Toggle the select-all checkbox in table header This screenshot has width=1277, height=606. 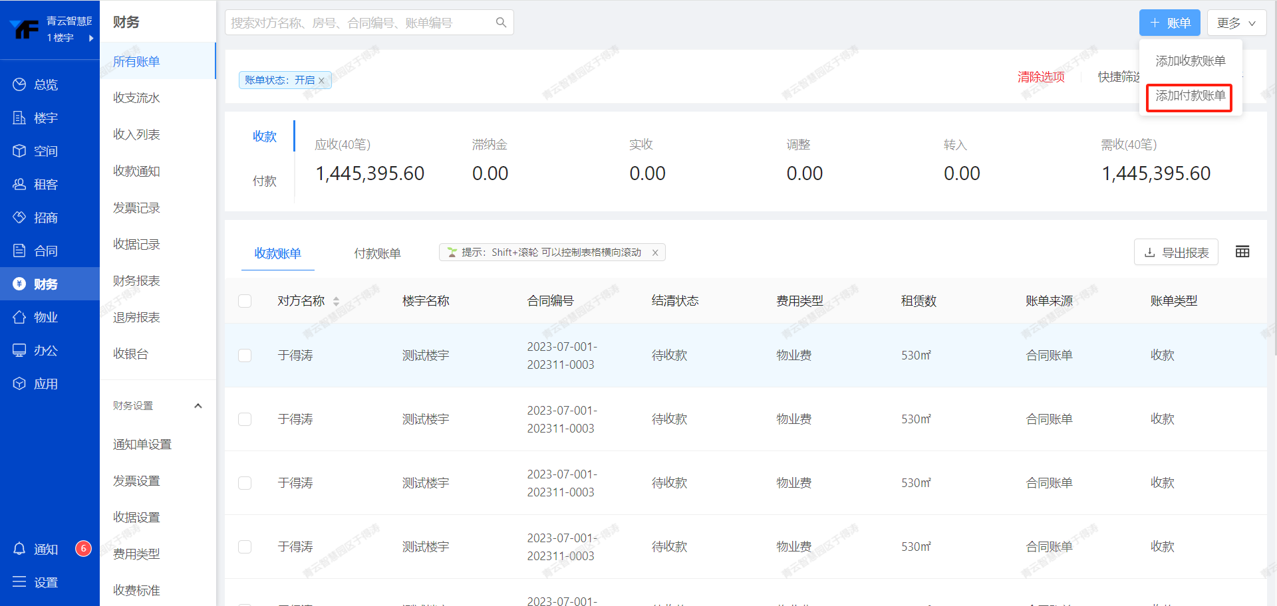[x=245, y=301]
